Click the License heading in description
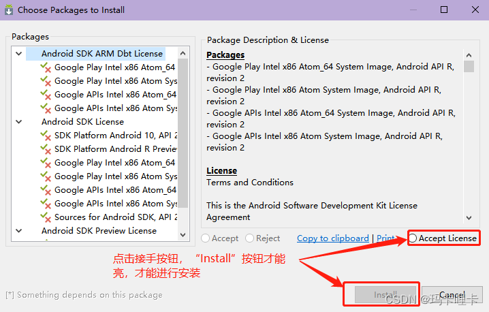Image resolution: width=489 pixels, height=312 pixels. click(x=222, y=171)
